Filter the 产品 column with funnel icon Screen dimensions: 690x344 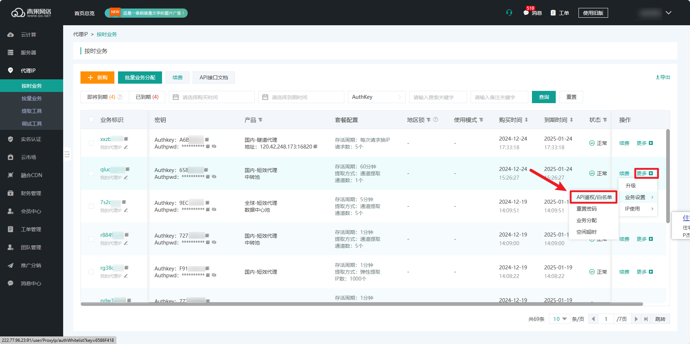point(261,120)
